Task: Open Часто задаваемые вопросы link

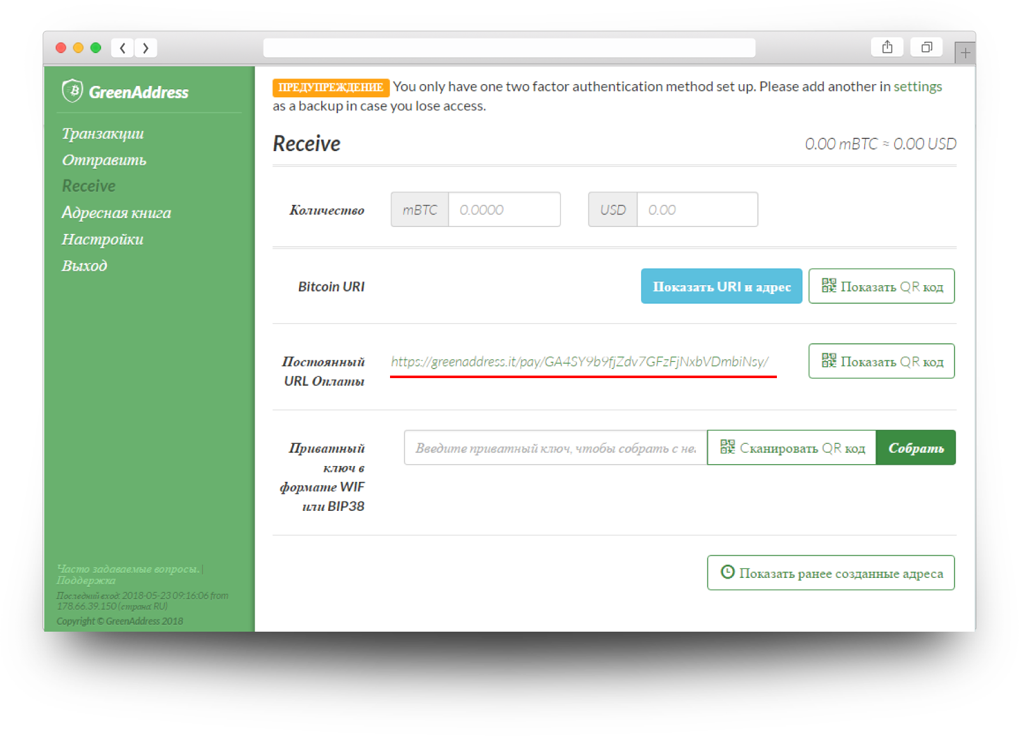Action: [128, 569]
